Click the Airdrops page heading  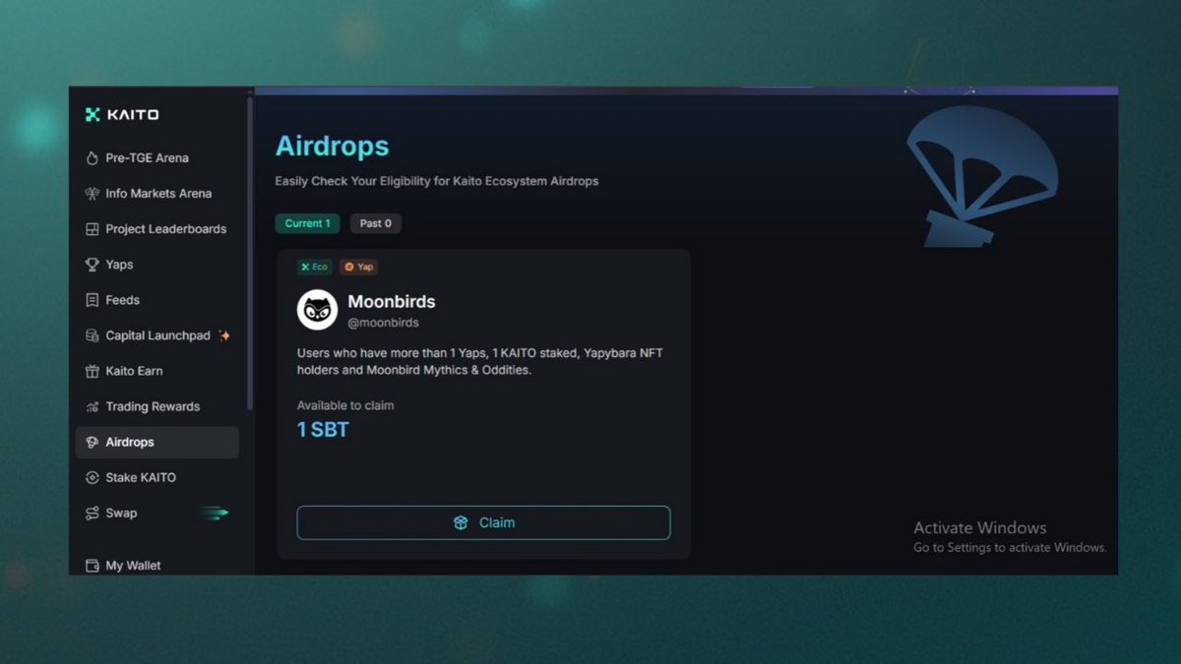332,147
